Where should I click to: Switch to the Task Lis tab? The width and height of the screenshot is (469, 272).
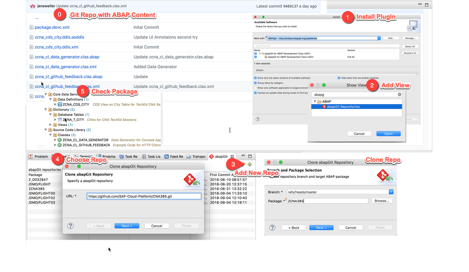coord(151,156)
